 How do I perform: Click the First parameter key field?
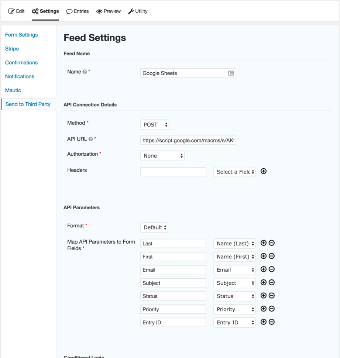tap(173, 257)
